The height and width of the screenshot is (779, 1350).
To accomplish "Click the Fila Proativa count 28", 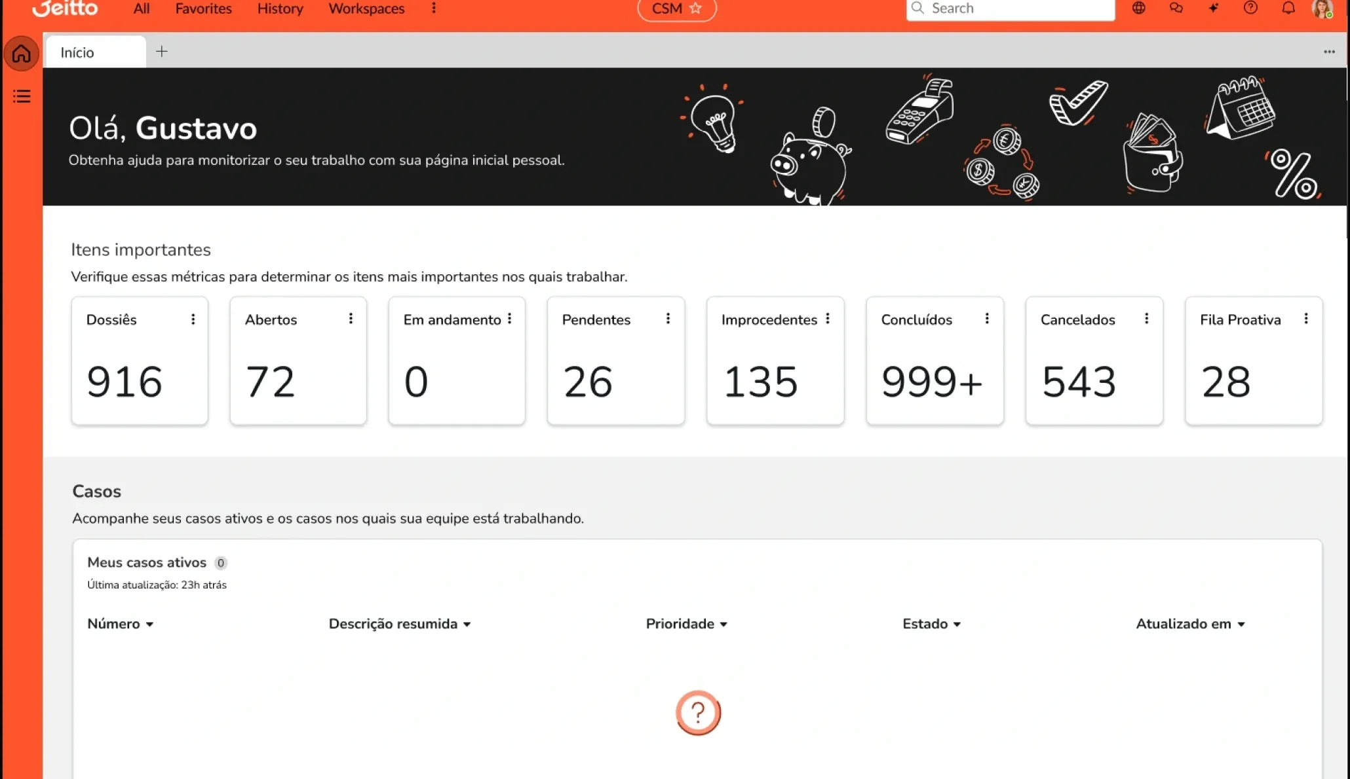I will [1225, 382].
